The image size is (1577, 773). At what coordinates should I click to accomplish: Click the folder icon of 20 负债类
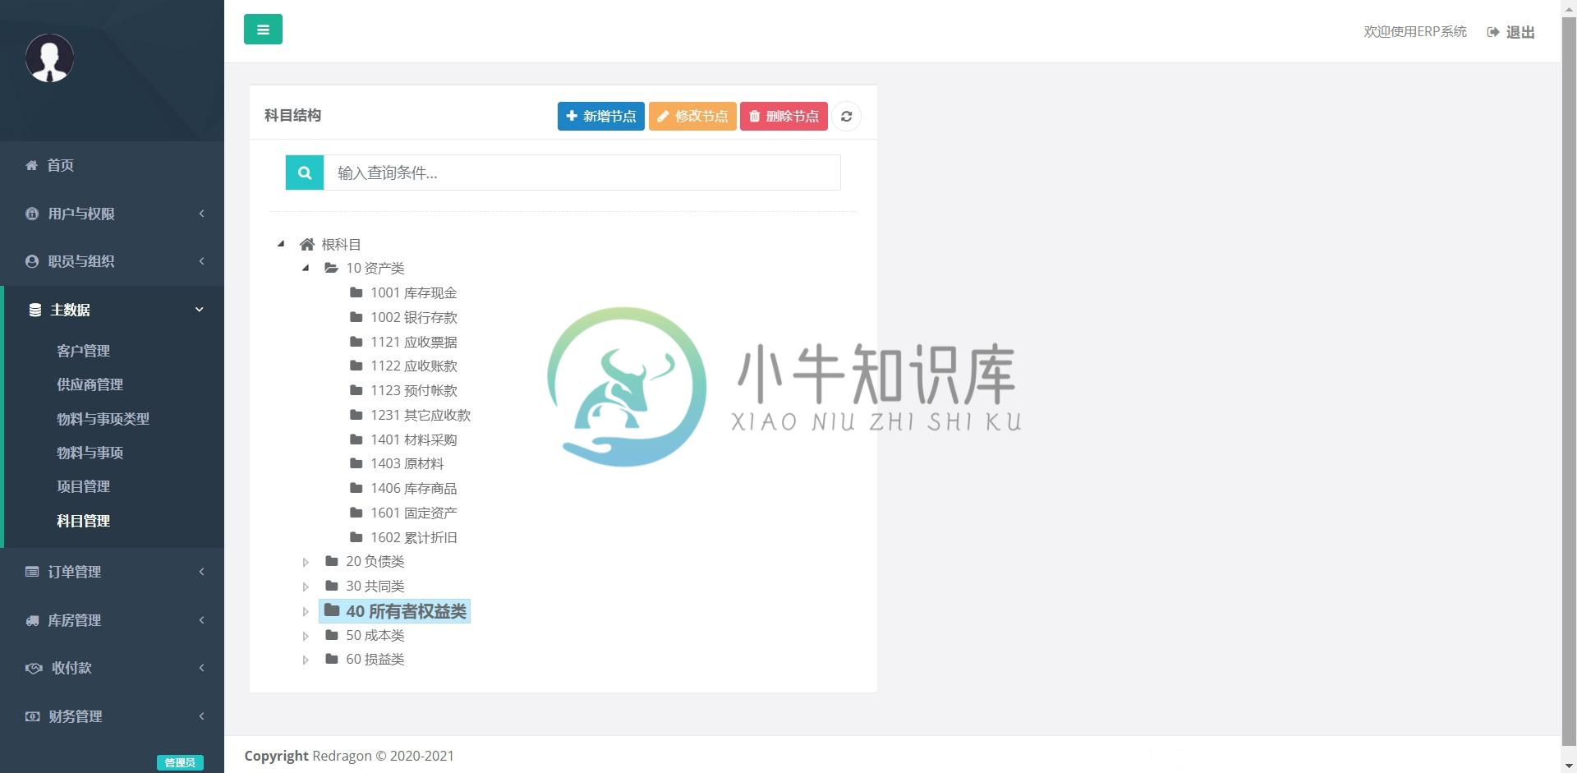pyautogui.click(x=331, y=561)
